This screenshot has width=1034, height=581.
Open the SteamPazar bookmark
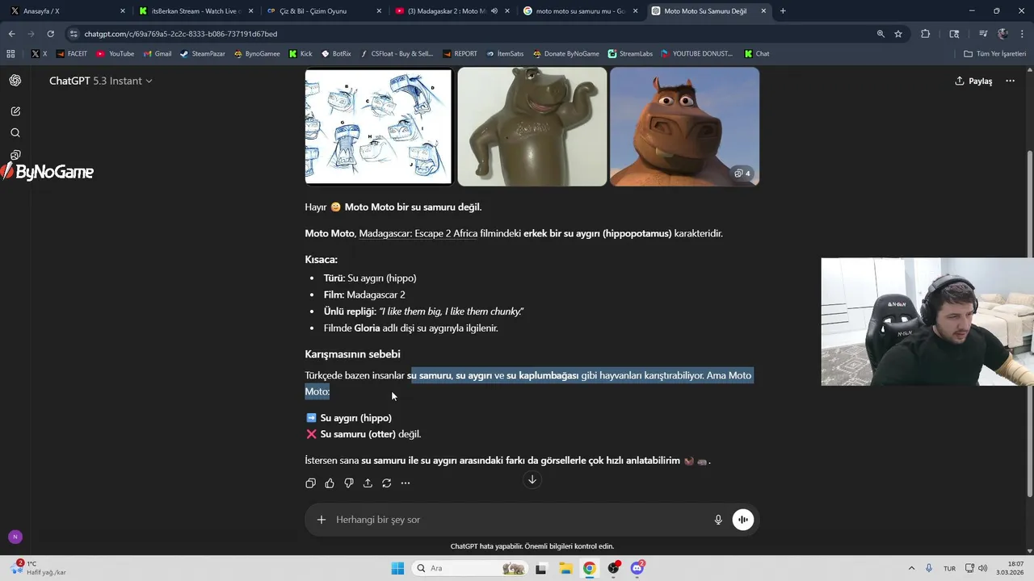point(202,54)
